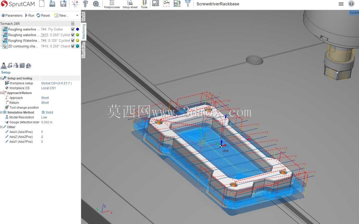Click the green status dot for T#12
Image resolution: width=359 pixels, height=224 pixels.
tap(78, 35)
